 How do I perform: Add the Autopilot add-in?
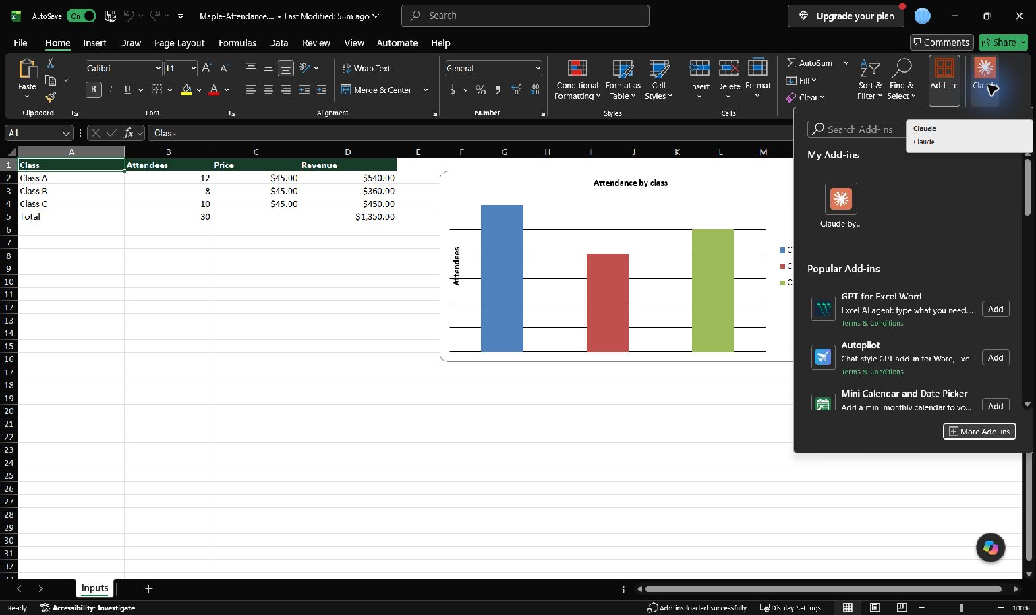[x=996, y=357]
